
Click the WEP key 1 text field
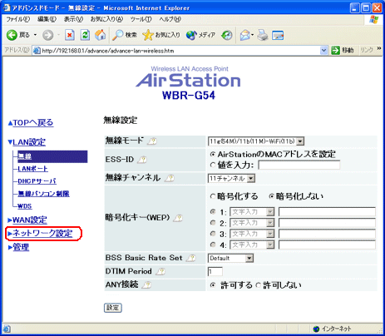[x=327, y=212]
